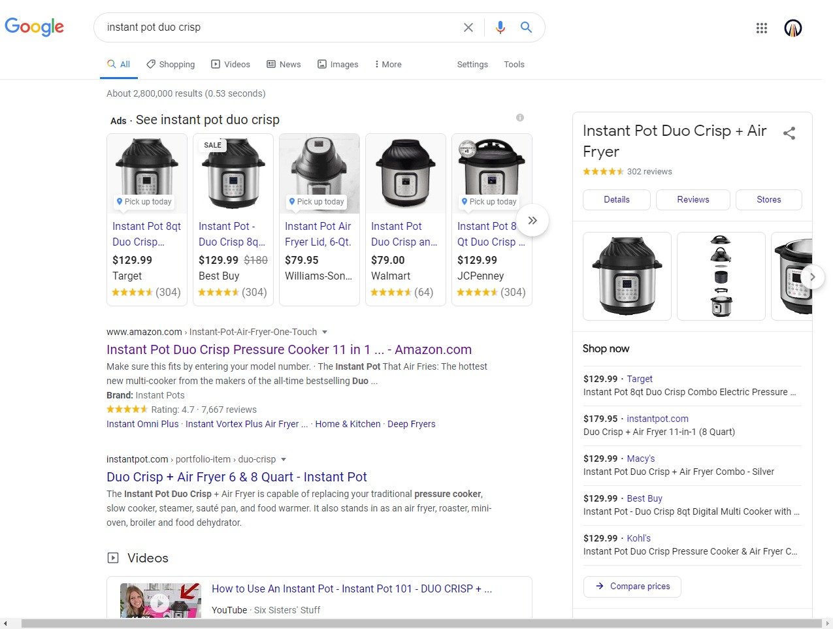The height and width of the screenshot is (629, 833).
Task: Open the Amazon result URL dropdown arrow
Action: [x=325, y=332]
